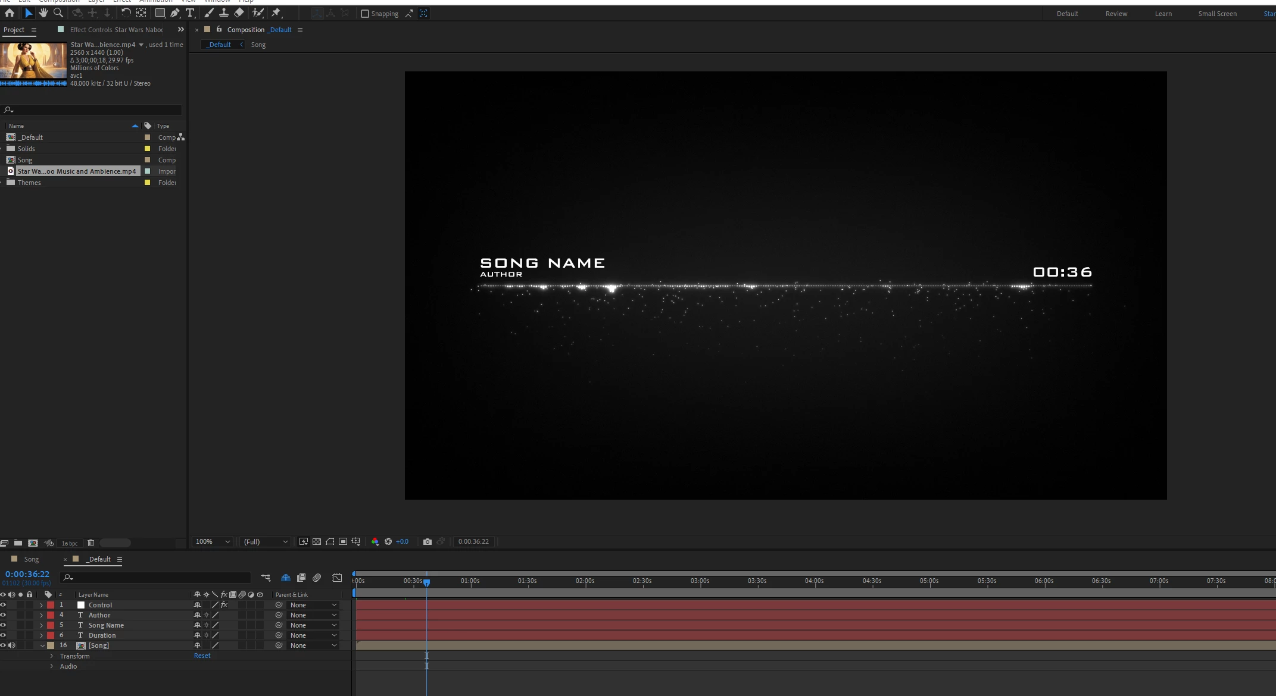
Task: Select the Puppet Pin tool
Action: [x=276, y=12]
